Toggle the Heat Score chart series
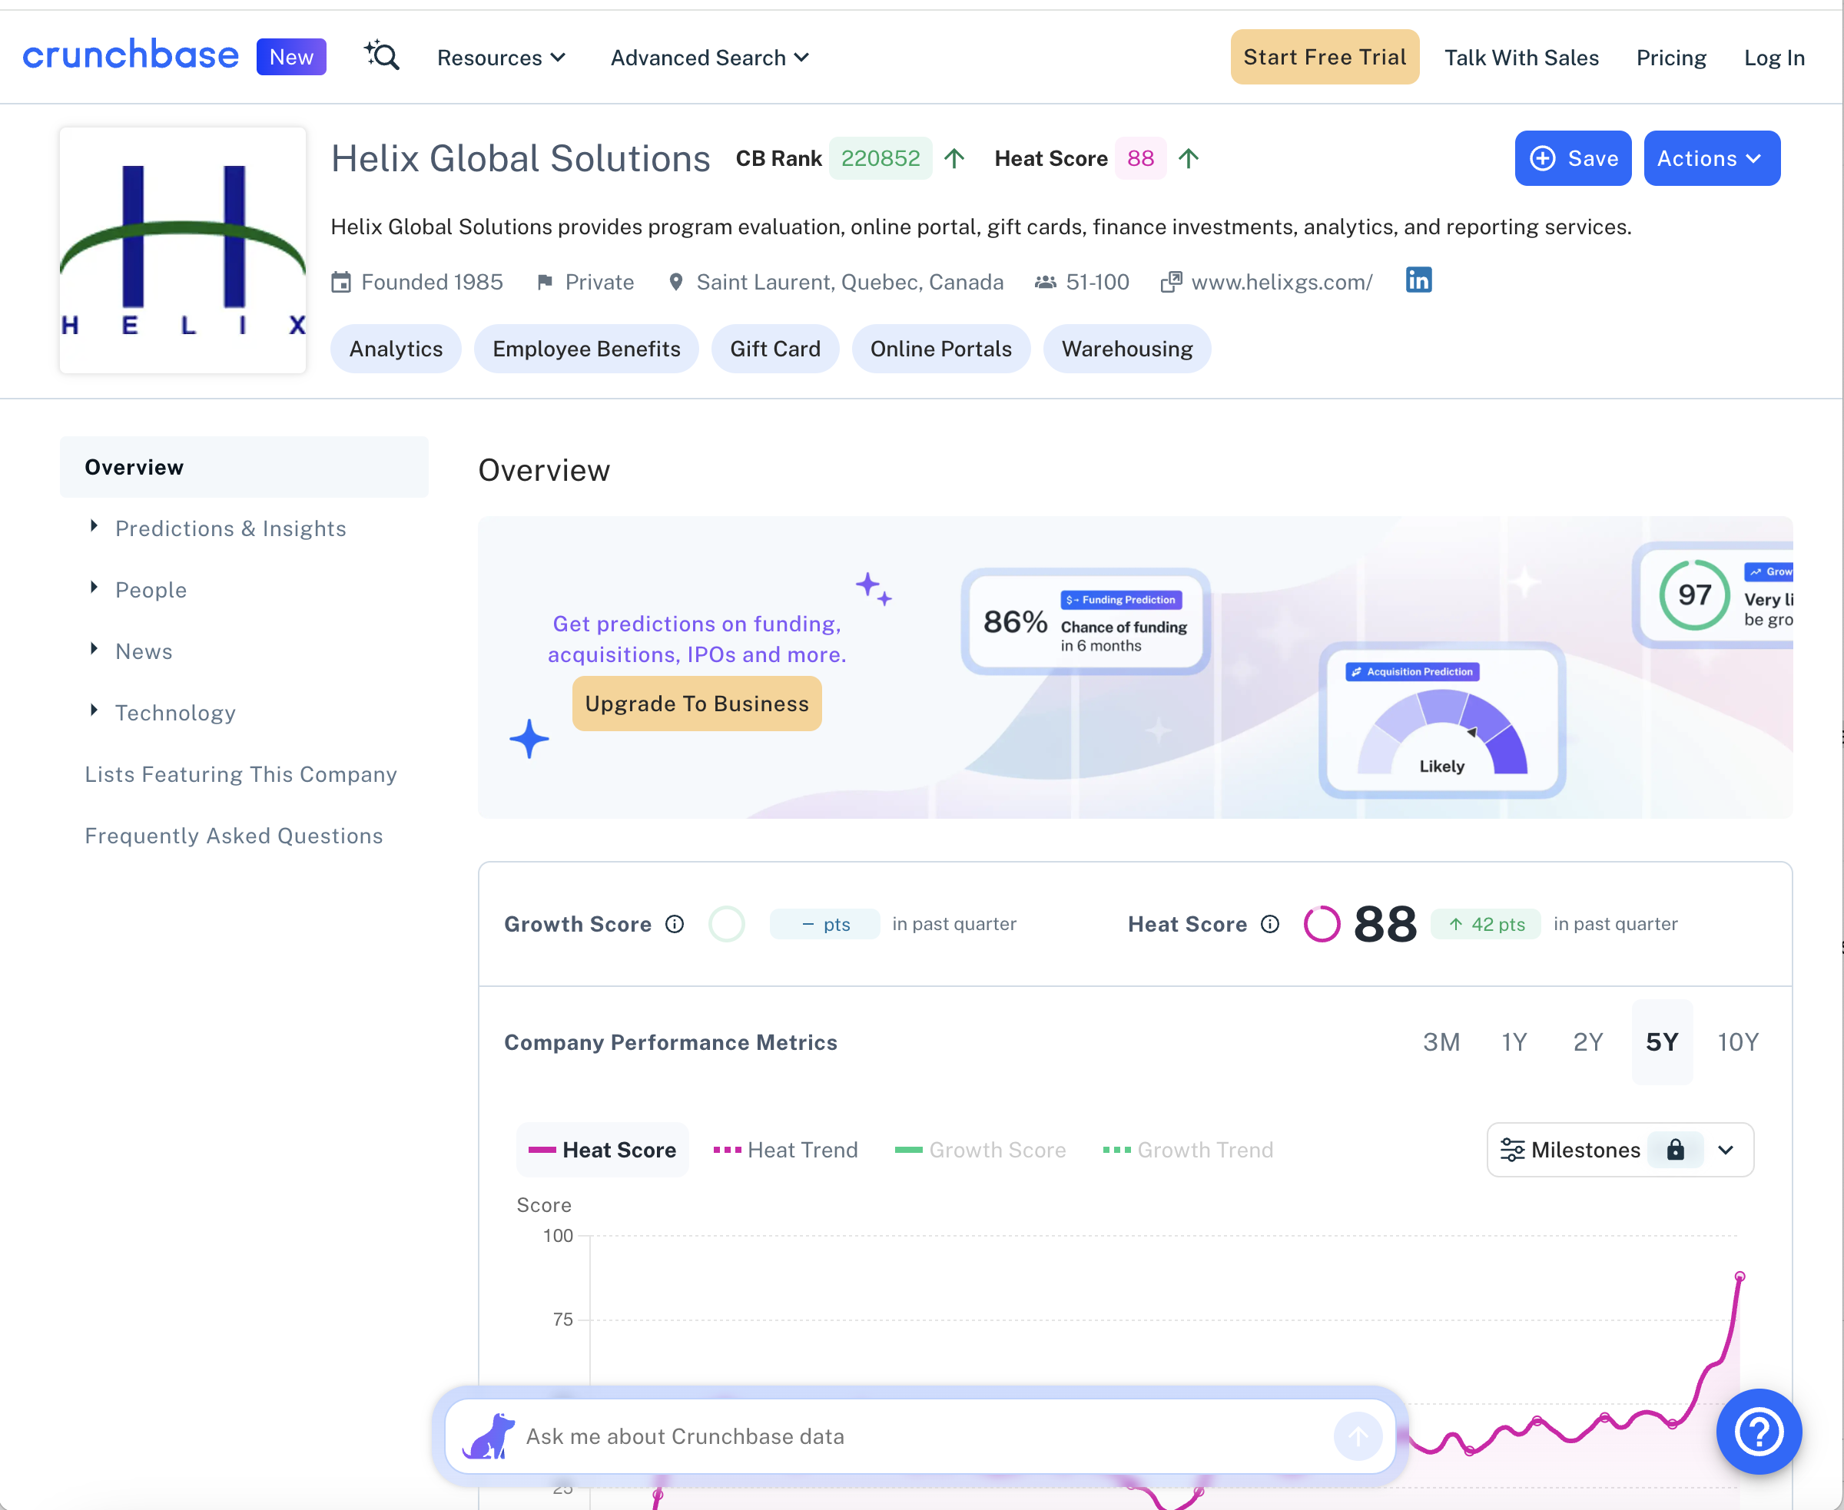The height and width of the screenshot is (1510, 1844). point(602,1150)
